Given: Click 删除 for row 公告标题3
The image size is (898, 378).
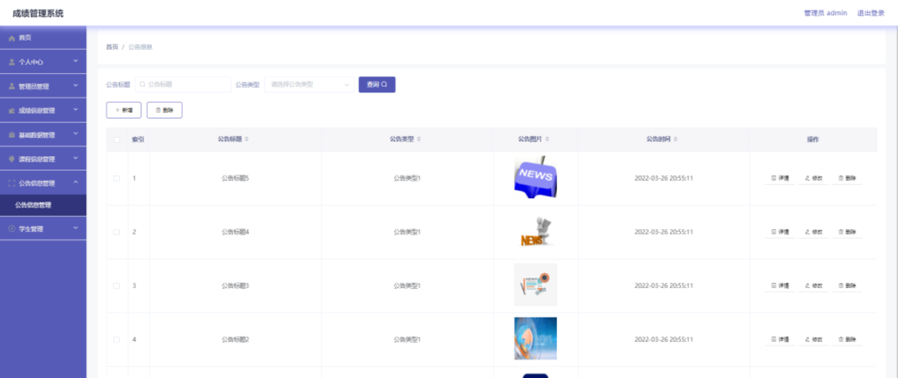Looking at the screenshot, I should tap(847, 286).
